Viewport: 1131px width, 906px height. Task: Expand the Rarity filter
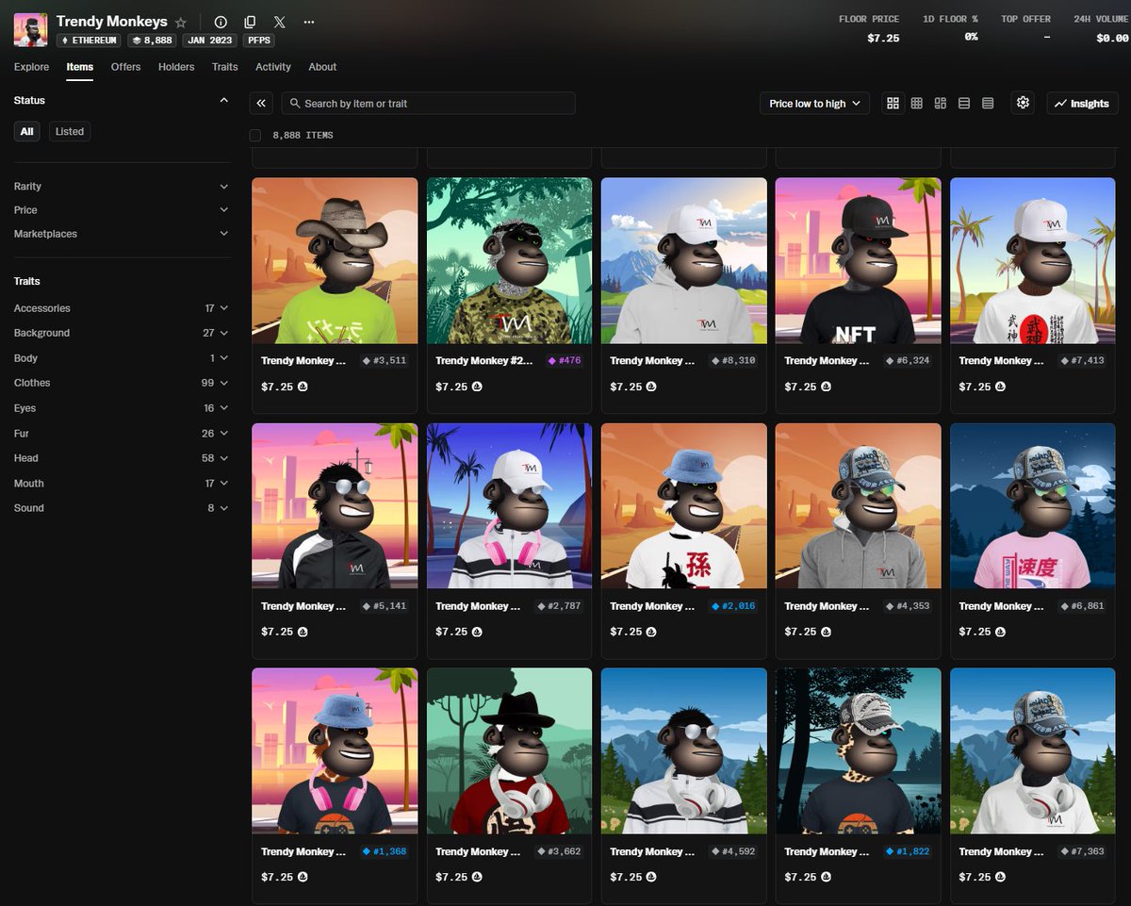click(x=122, y=187)
